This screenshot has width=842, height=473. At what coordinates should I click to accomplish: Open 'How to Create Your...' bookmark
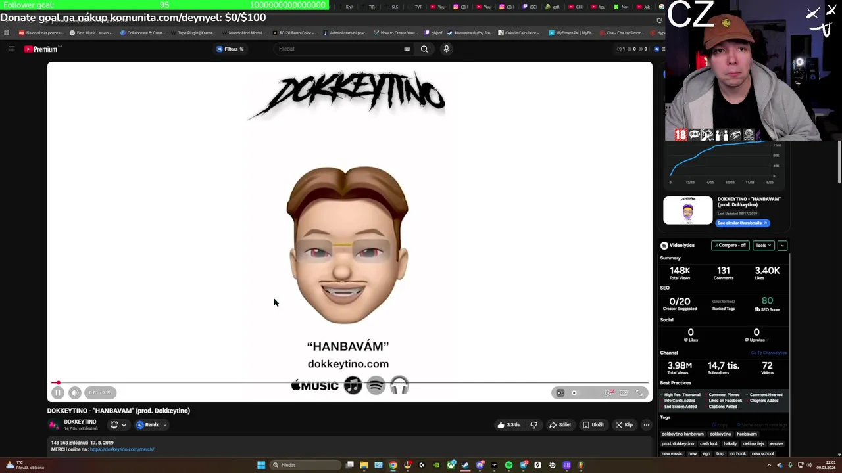395,33
